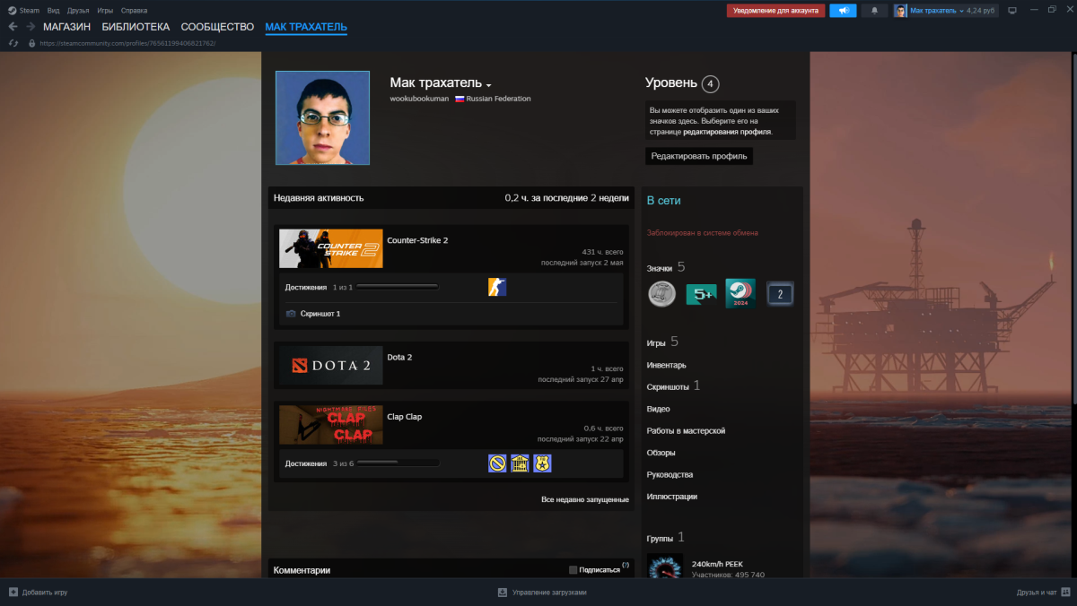Toggle the Подписаться checkbox
Screen dimensions: 1077x606
pos(574,570)
